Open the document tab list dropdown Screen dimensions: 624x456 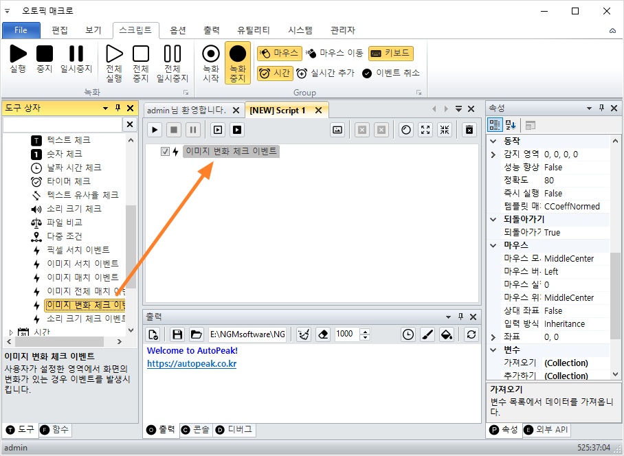tap(459, 109)
